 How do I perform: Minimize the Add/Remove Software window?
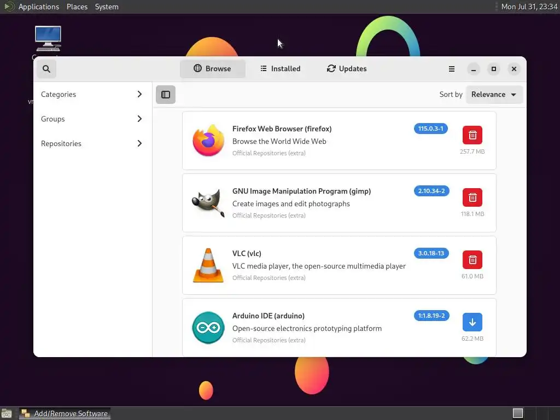tap(474, 69)
